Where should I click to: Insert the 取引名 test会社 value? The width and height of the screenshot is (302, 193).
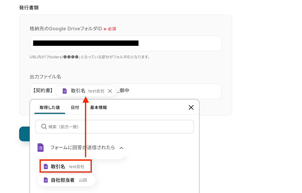pyautogui.click(x=66, y=166)
